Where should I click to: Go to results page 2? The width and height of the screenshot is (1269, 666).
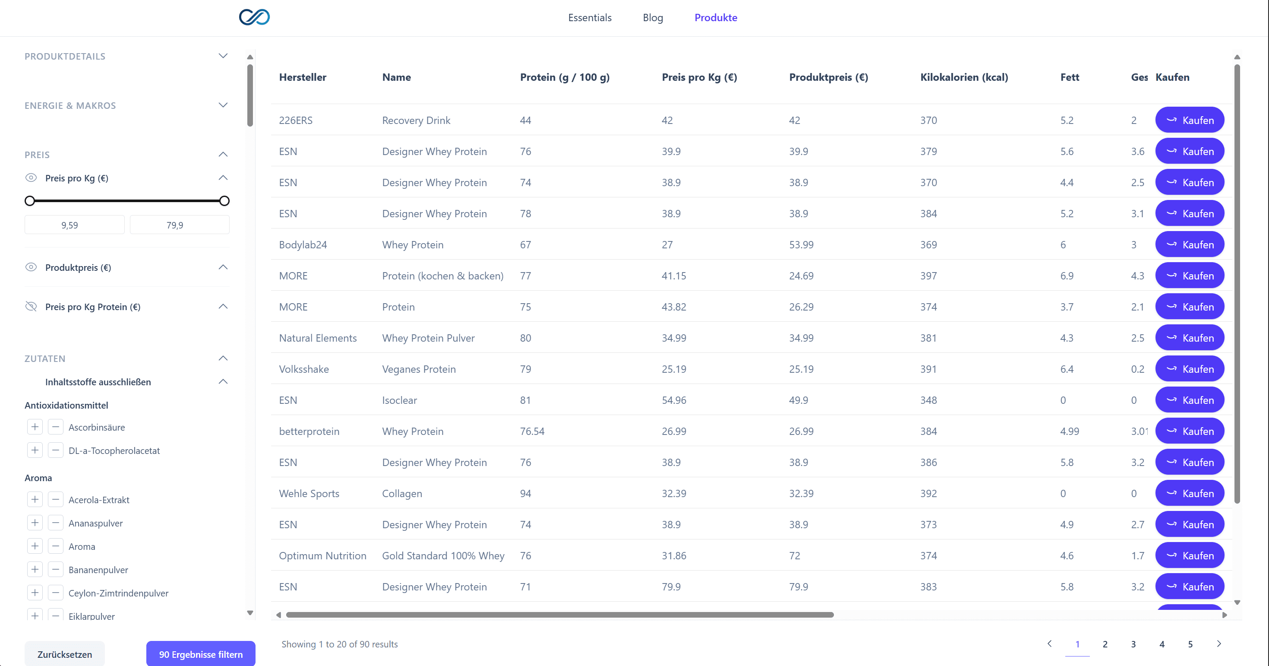coord(1105,644)
